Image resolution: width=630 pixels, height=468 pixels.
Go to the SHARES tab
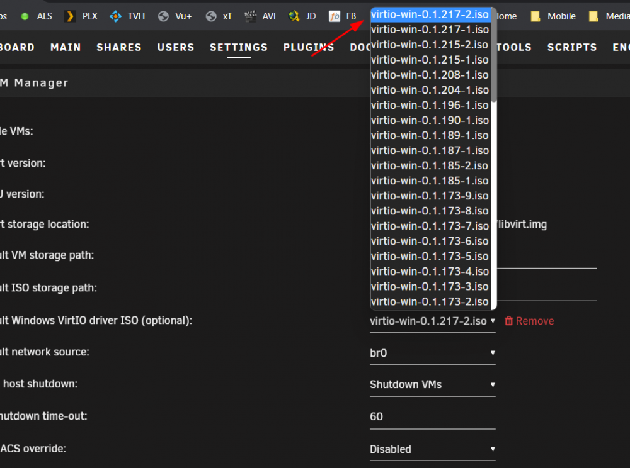[119, 47]
